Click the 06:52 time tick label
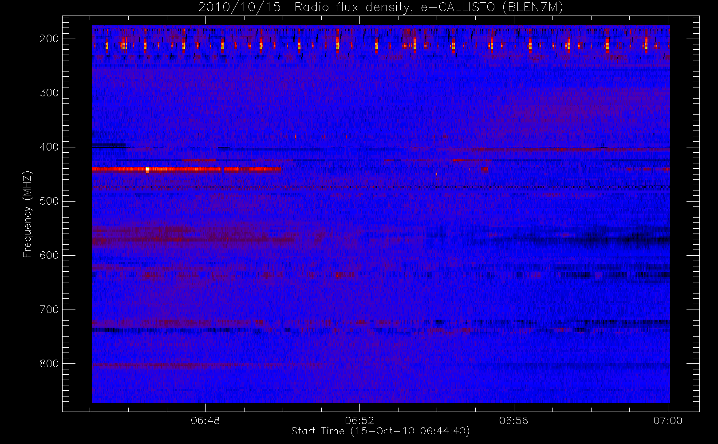 click(x=359, y=420)
